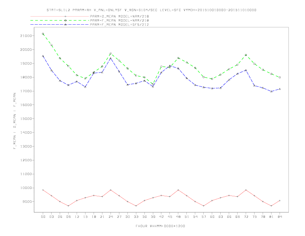Click the chart title starting with STAT=SL1L2
Image resolution: width=305 pixels, height=236 pixels.
tap(151, 10)
